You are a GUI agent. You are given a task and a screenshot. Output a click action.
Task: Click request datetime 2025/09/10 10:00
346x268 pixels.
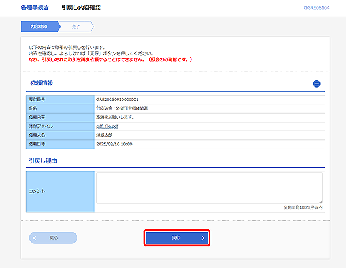point(114,144)
